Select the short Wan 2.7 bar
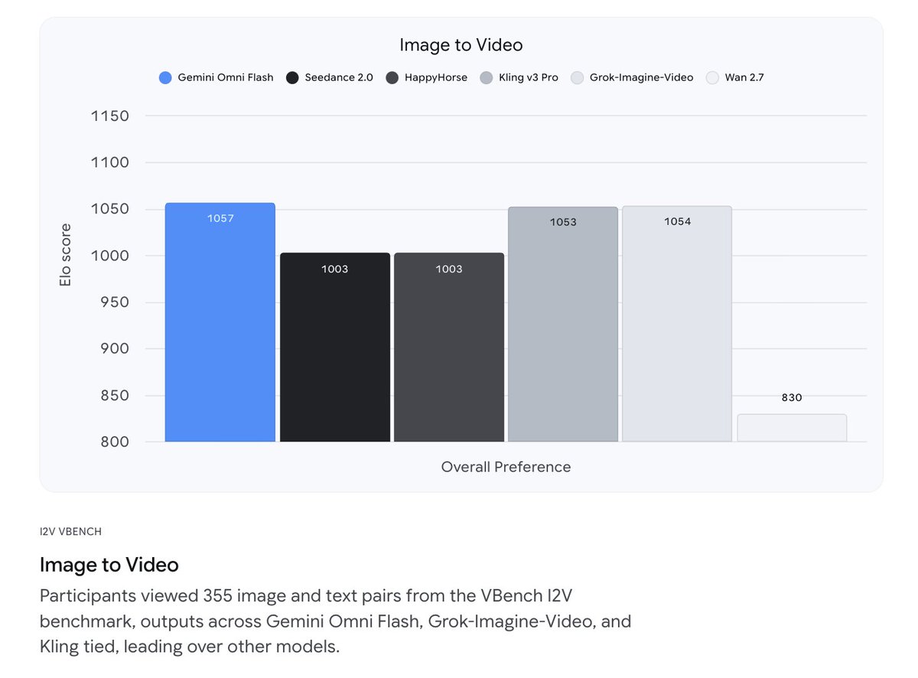The image size is (918, 678). (792, 428)
